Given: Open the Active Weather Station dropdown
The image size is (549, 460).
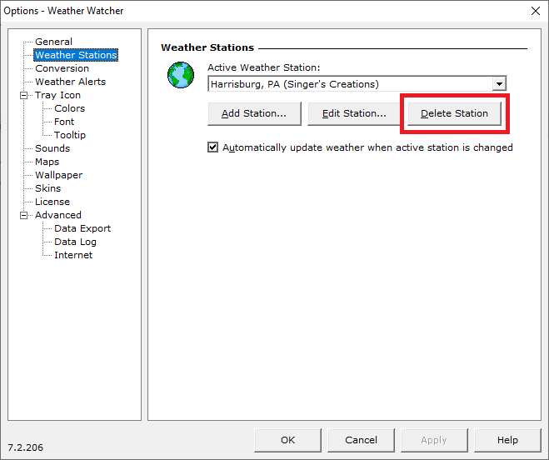Looking at the screenshot, I should tap(498, 84).
